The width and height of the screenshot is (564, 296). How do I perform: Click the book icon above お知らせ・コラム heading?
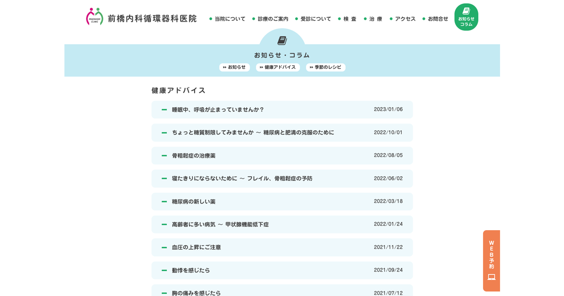(x=282, y=39)
